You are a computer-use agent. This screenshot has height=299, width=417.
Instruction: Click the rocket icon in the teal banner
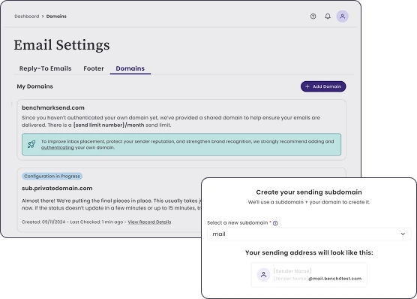(x=31, y=144)
